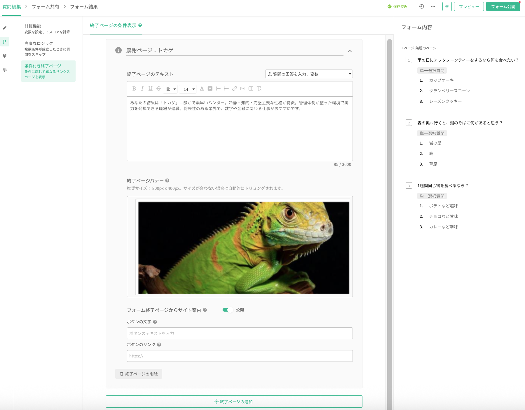This screenshot has width=525, height=410.
Task: Click help icon next to ボタンのリンク
Action: [x=159, y=345]
